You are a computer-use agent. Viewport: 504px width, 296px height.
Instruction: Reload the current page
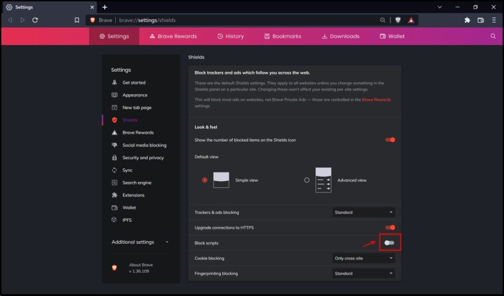(x=35, y=20)
